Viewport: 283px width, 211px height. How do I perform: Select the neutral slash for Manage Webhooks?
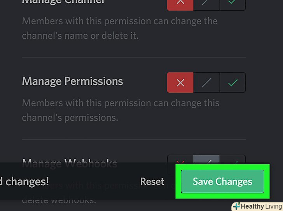[x=206, y=159]
